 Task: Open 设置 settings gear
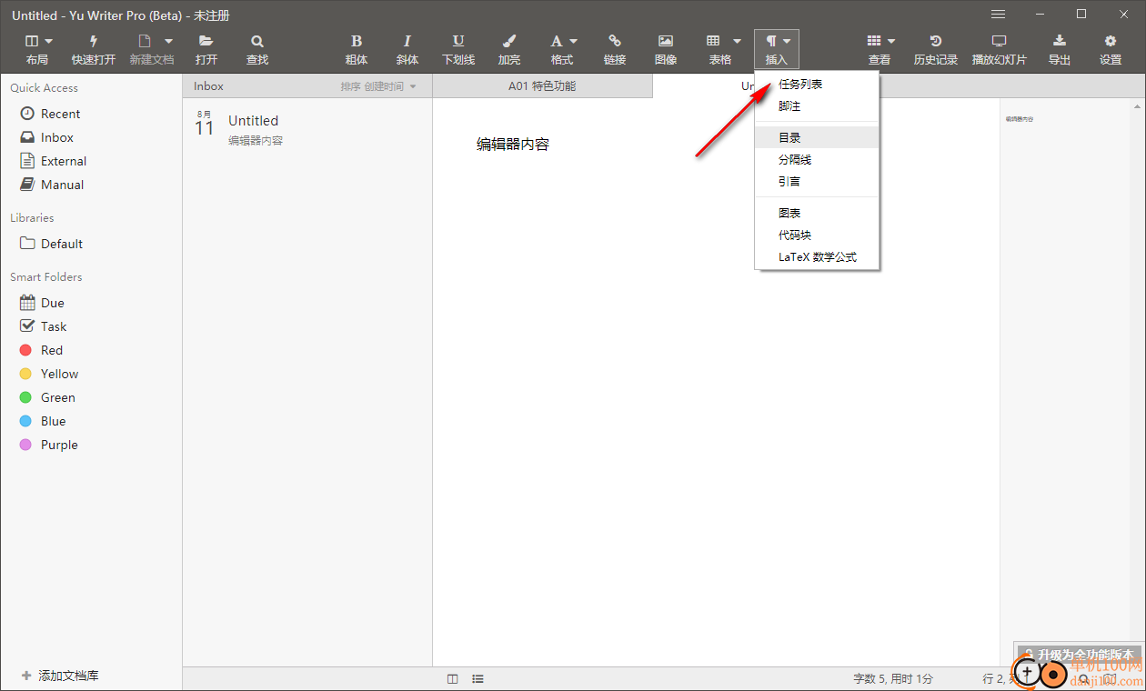point(1111,49)
